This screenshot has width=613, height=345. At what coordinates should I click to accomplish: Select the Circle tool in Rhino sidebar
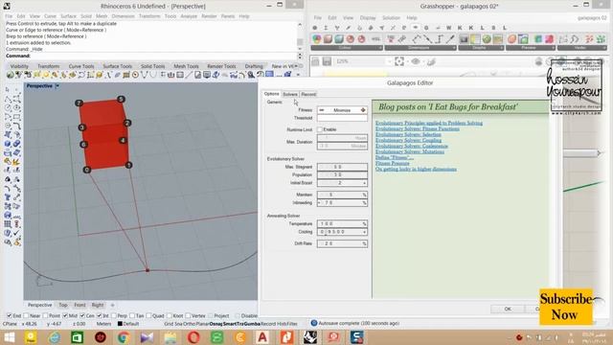(8, 107)
